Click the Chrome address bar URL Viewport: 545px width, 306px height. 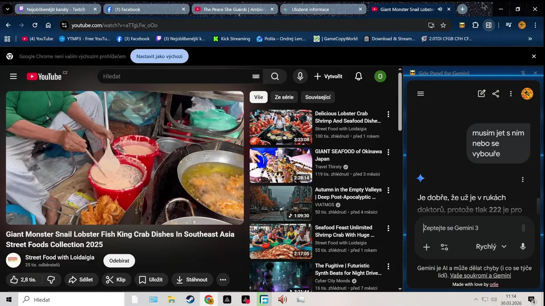pos(114,25)
